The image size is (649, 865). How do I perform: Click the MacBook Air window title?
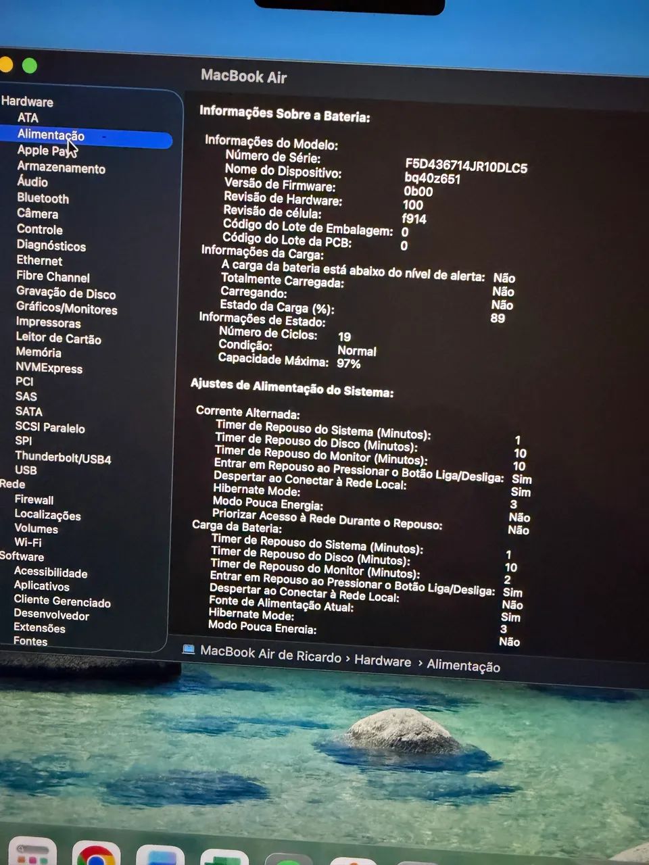coord(244,76)
